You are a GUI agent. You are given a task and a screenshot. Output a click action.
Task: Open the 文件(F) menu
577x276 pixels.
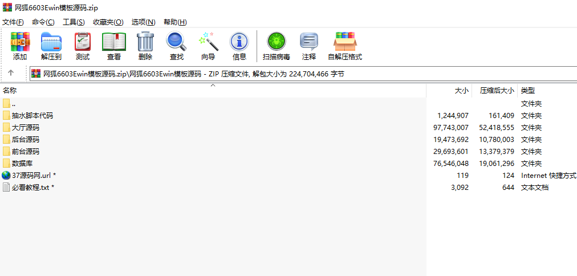point(13,22)
